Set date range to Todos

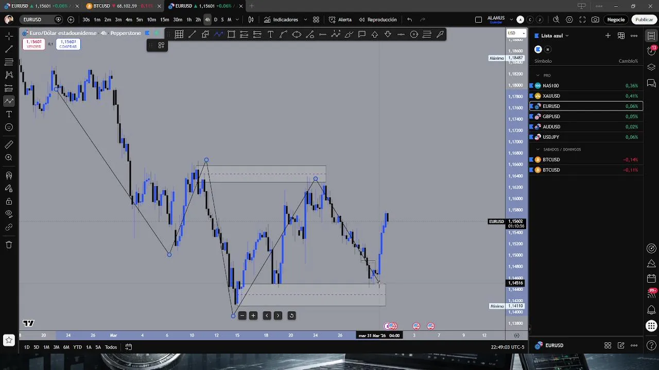pyautogui.click(x=111, y=347)
